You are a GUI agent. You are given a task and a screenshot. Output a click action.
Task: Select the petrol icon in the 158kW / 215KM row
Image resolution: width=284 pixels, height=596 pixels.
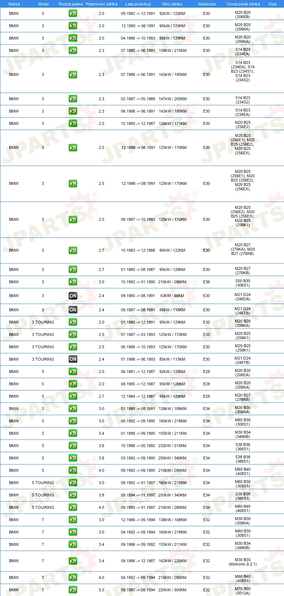click(x=73, y=50)
